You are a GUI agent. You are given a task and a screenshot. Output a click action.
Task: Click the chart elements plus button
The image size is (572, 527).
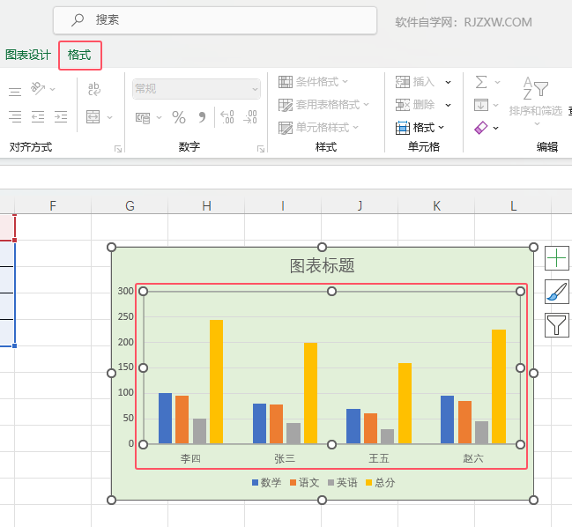(x=557, y=258)
